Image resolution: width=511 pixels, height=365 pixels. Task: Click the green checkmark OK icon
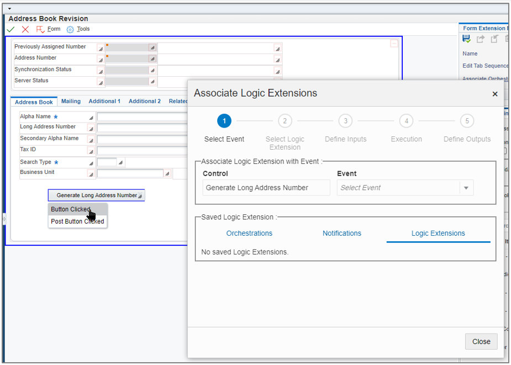(x=10, y=29)
